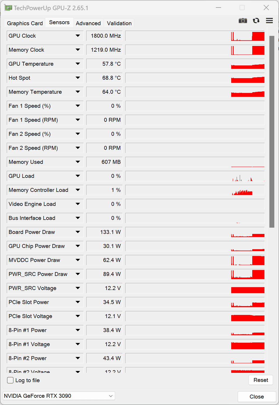The width and height of the screenshot is (279, 405).
Task: Click the screenshot camera icon
Action: pos(243,21)
